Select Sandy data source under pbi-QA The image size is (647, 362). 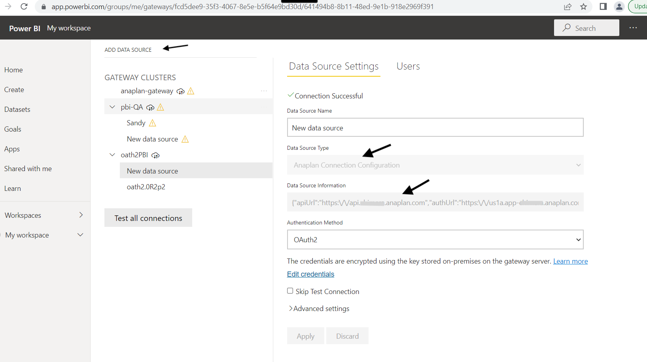(x=136, y=123)
